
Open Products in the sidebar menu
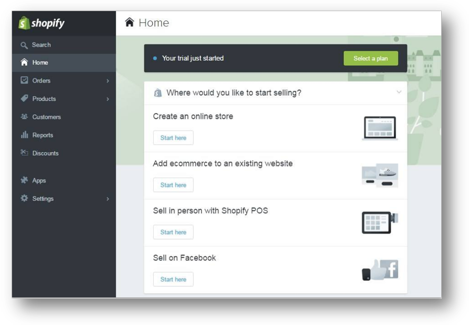pos(64,99)
